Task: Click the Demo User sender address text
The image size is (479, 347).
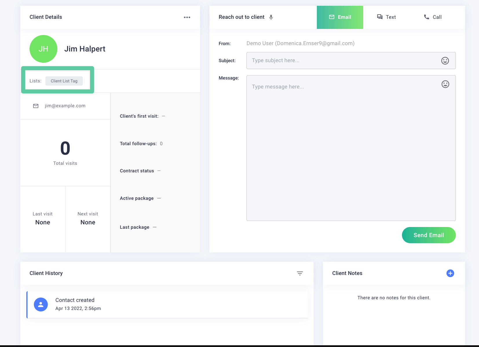Action: tap(300, 43)
